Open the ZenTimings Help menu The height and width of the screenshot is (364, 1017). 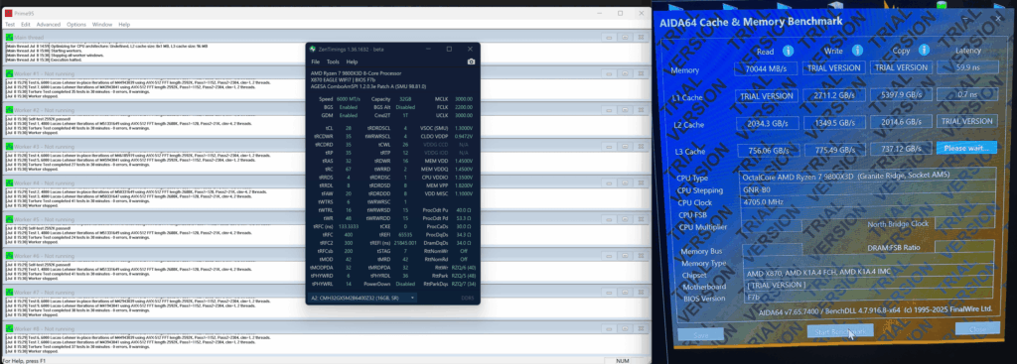coord(353,61)
